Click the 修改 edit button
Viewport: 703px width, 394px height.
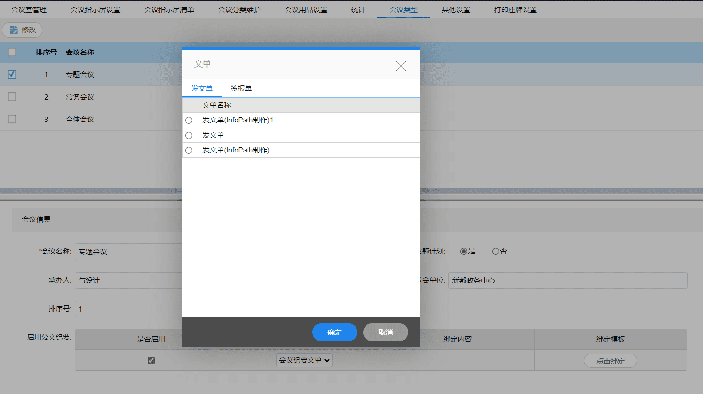click(x=22, y=30)
